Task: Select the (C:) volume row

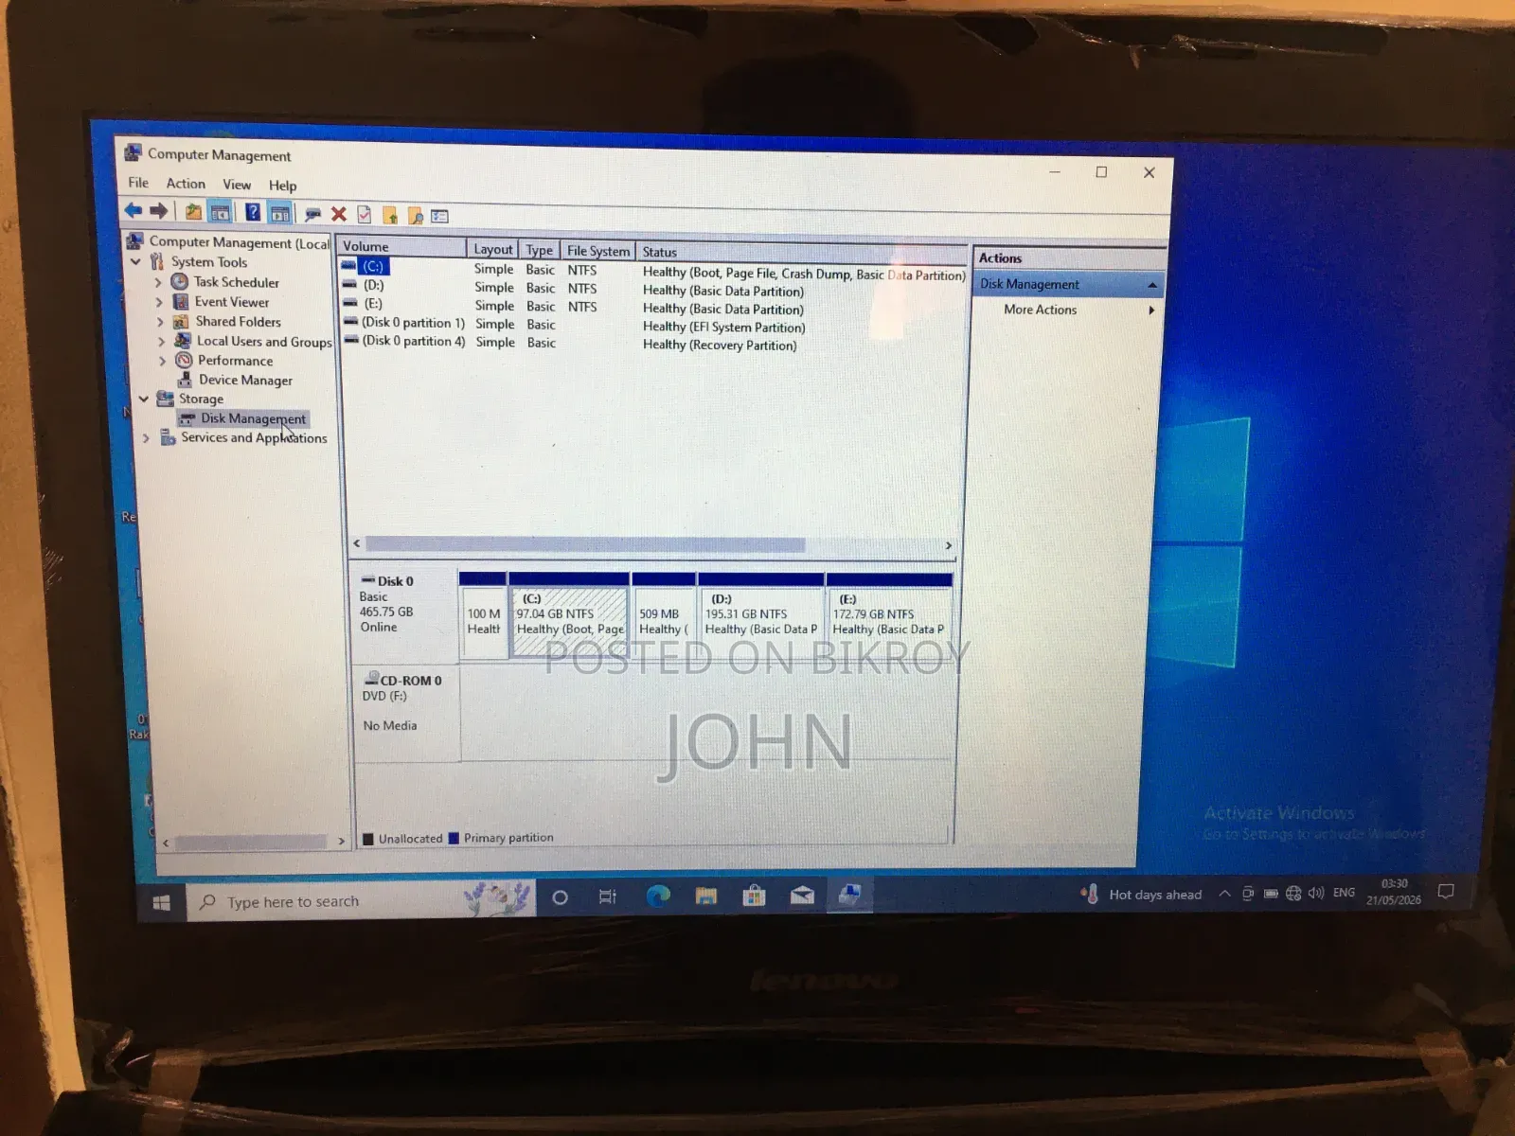Action: pyautogui.click(x=653, y=269)
